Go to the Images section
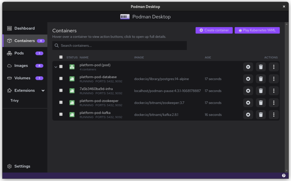Image resolution: width=291 pixels, height=181 pixels. pos(21,66)
